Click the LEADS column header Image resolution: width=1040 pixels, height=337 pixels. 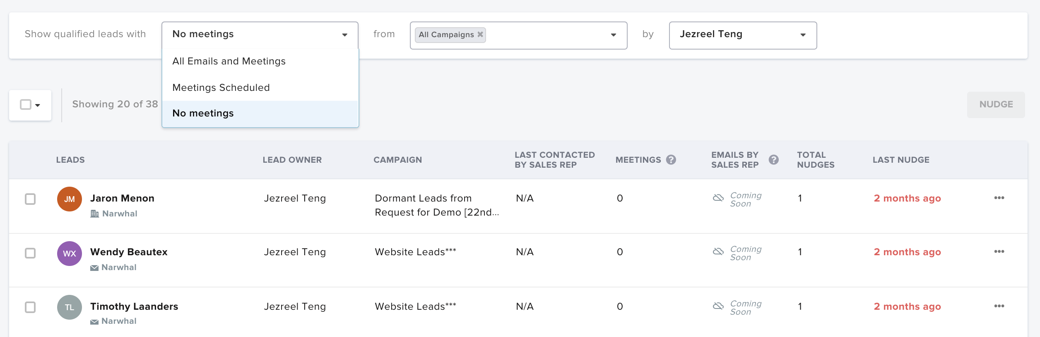tap(70, 160)
